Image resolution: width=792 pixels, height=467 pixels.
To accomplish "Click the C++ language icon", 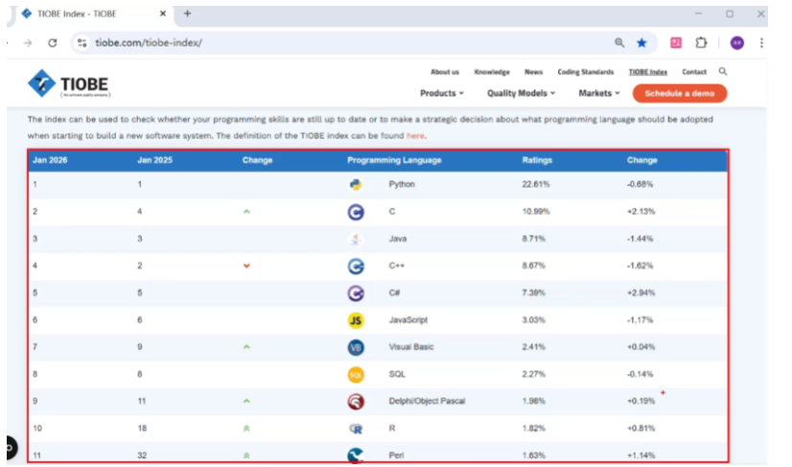I will coord(356,266).
